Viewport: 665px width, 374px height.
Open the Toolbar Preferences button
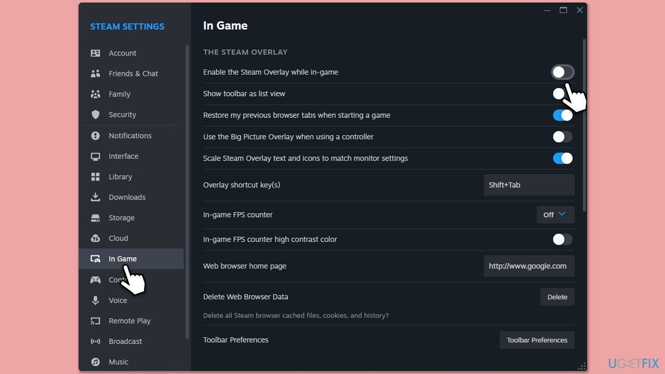[537, 340]
